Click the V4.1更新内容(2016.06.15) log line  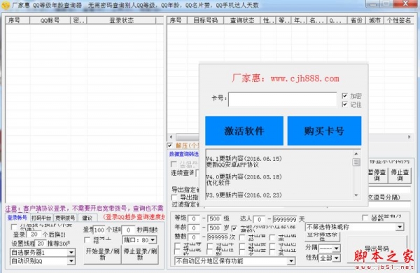244,159
